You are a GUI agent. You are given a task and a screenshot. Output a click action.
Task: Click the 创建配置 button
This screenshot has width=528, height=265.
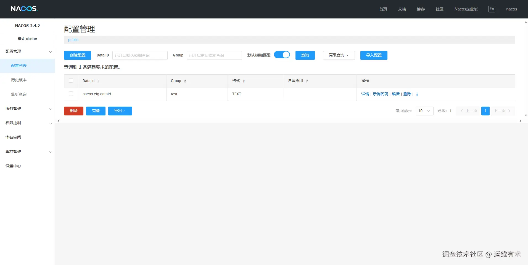(77, 55)
